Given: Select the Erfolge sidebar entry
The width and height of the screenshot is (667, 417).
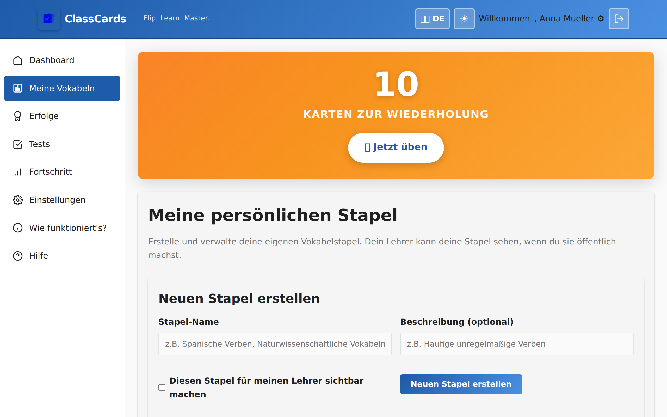Looking at the screenshot, I should pyautogui.click(x=44, y=116).
